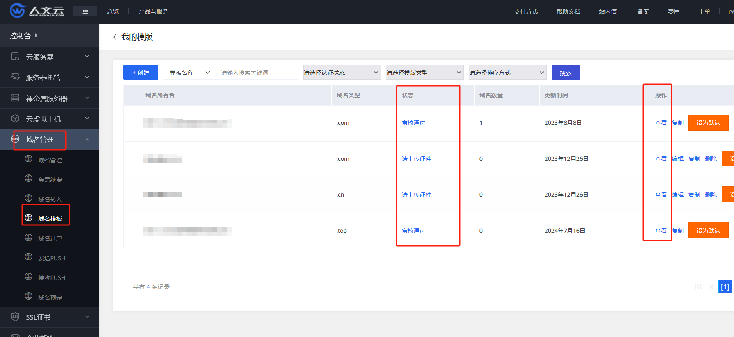Expand the 裸金属服务器 sidebar section
The height and width of the screenshot is (337, 734).
87,98
